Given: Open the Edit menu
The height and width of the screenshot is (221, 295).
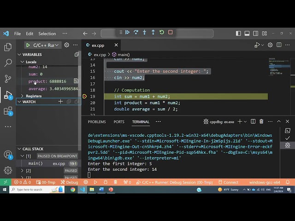Looking at the screenshot, I should click(29, 34).
